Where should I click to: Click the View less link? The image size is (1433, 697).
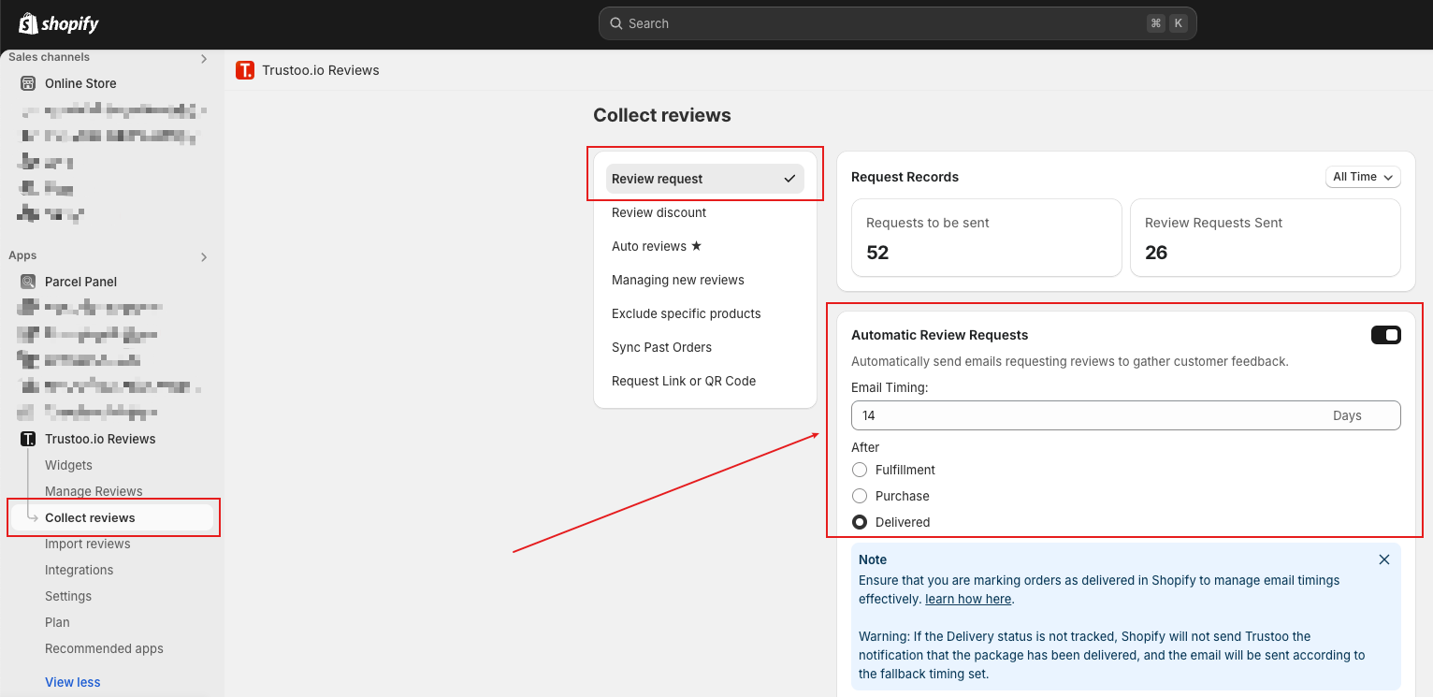[x=72, y=682]
